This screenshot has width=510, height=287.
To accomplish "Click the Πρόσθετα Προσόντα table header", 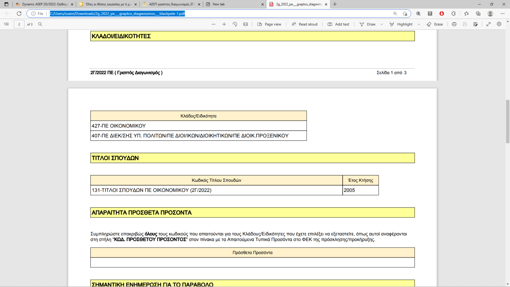I will (252, 253).
